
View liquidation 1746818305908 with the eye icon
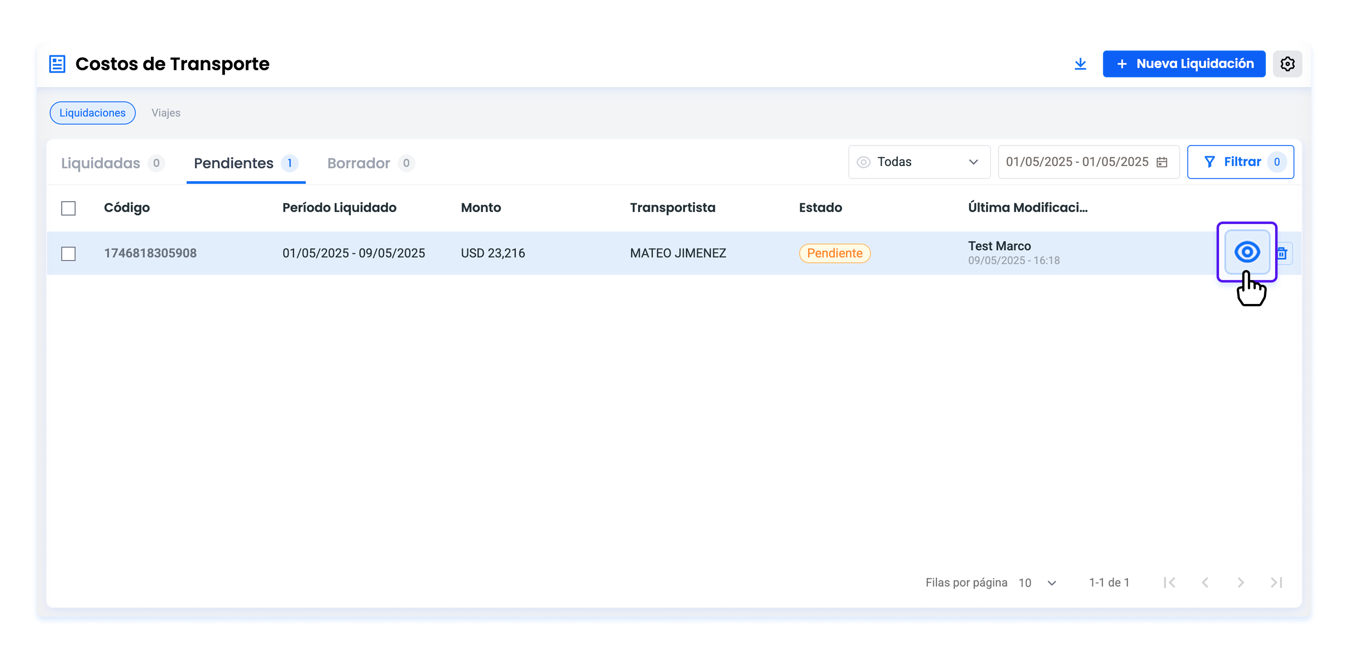(x=1247, y=252)
